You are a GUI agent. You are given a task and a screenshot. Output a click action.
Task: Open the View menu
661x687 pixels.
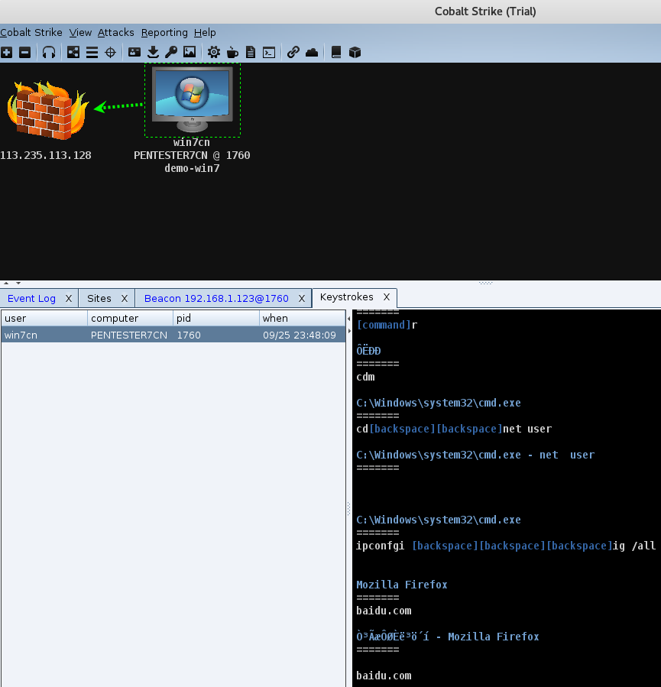click(80, 32)
